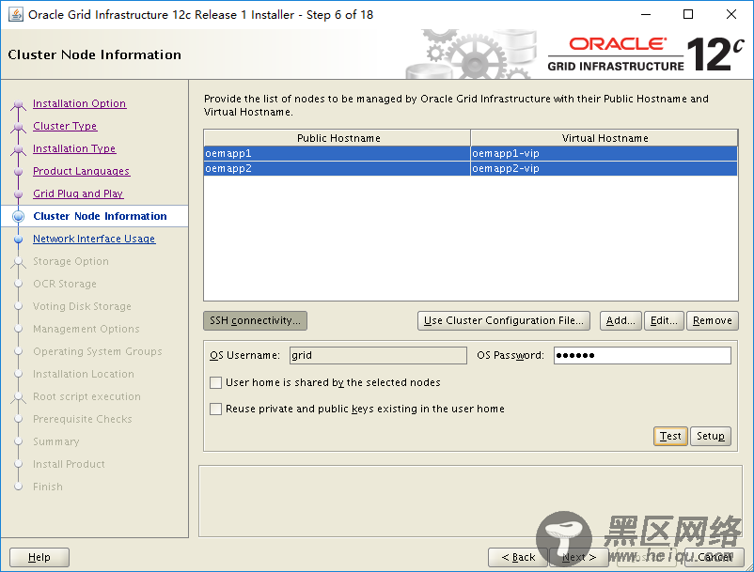
Task: Click the Network Interface Usage step bullet
Action: (18, 240)
